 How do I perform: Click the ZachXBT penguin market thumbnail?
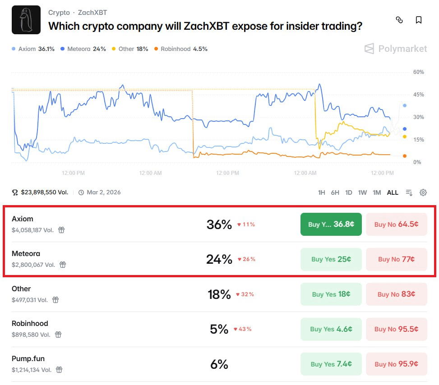point(26,20)
